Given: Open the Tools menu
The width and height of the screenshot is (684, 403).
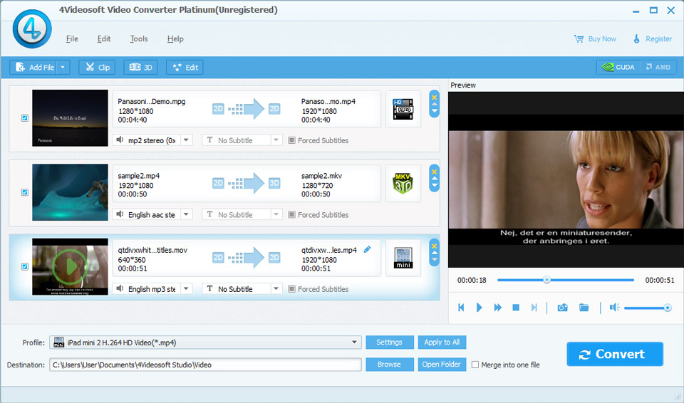Looking at the screenshot, I should [139, 39].
